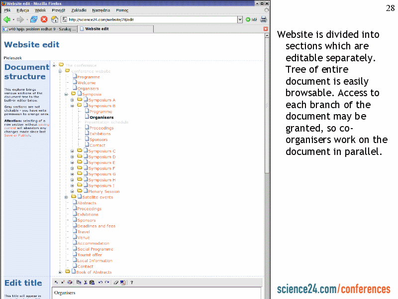Click the eraser icon in editor toolbar
The height and width of the screenshot is (299, 398).
115,283
